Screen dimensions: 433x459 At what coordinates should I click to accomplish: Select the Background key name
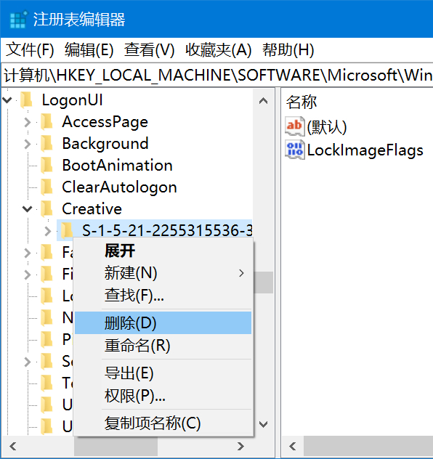coord(105,144)
